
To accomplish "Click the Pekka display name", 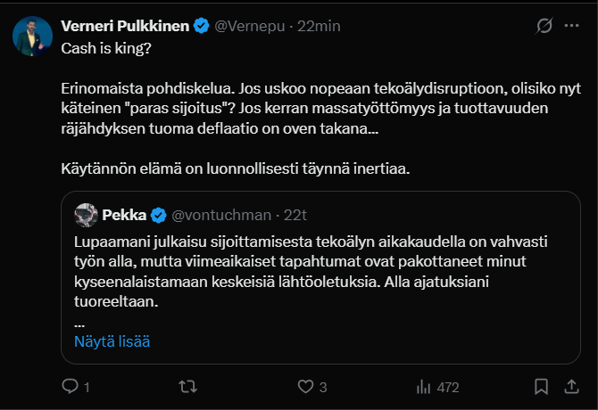I will pyautogui.click(x=125, y=215).
